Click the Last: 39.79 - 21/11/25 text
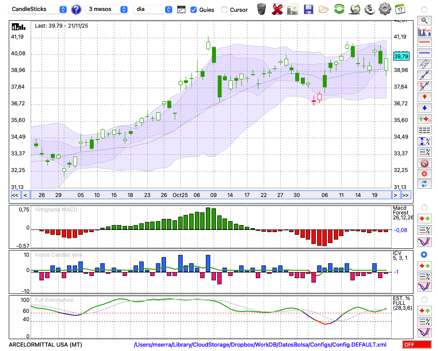The width and height of the screenshot is (438, 351). coord(61,26)
